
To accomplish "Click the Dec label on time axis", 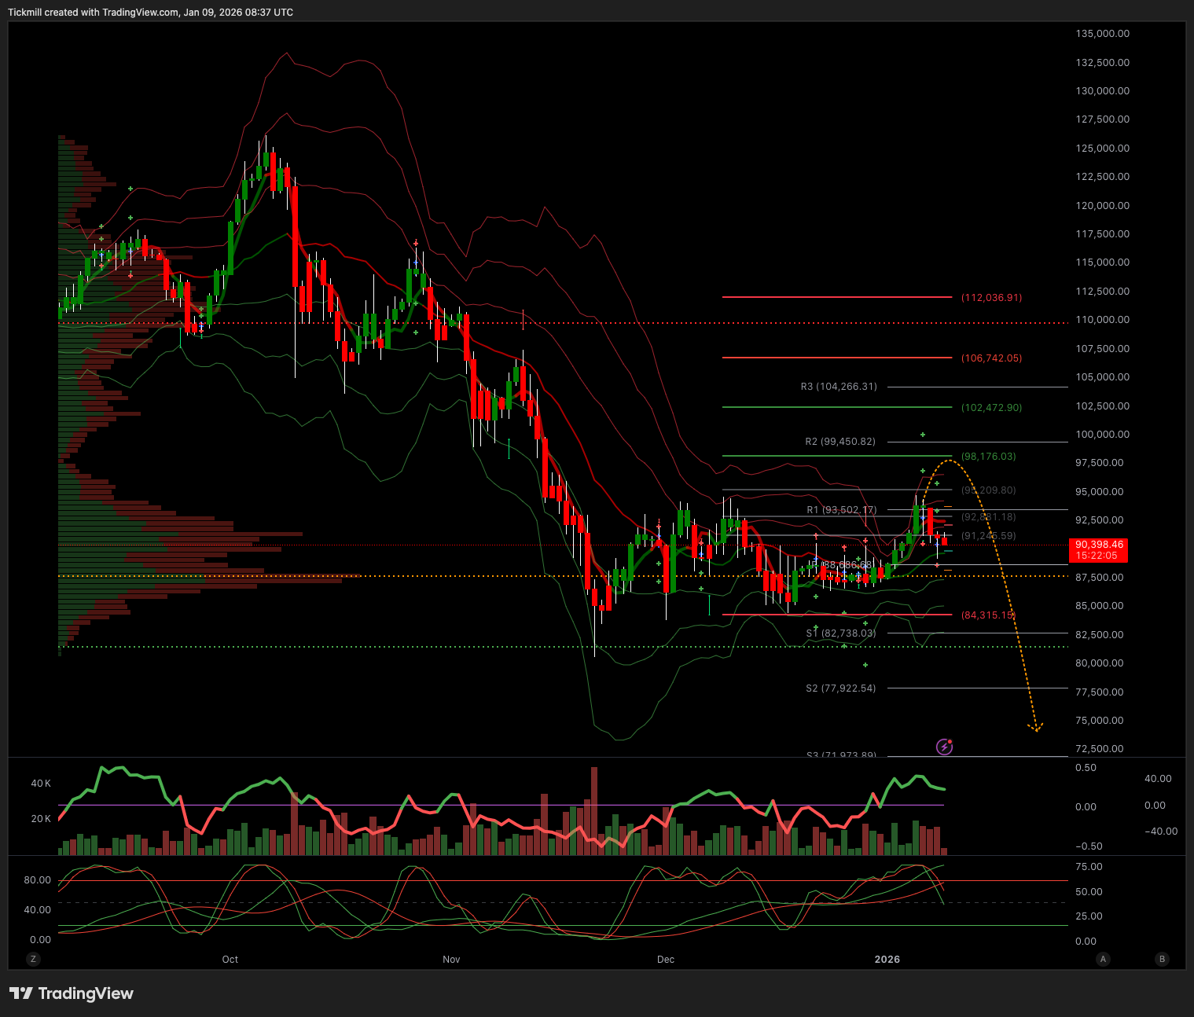I will pos(666,960).
